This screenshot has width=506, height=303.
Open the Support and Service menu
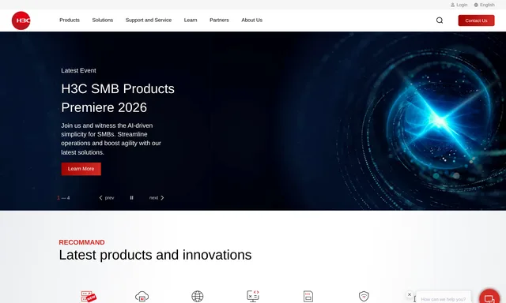click(x=149, y=20)
